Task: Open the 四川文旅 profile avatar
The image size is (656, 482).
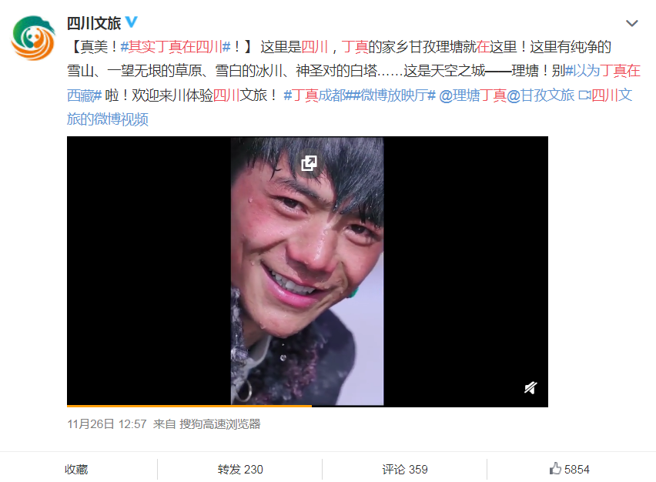Action: tap(33, 38)
